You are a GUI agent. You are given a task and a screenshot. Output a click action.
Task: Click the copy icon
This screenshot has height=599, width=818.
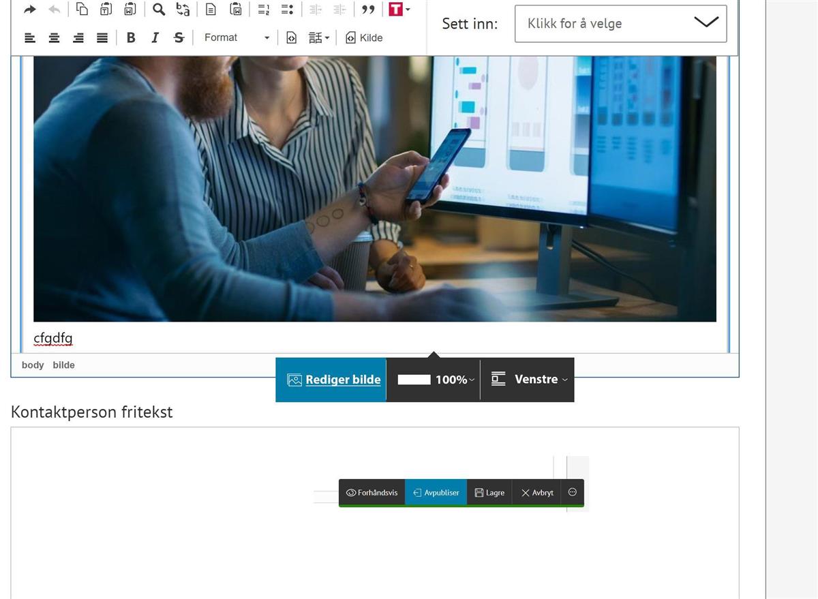pyautogui.click(x=82, y=10)
